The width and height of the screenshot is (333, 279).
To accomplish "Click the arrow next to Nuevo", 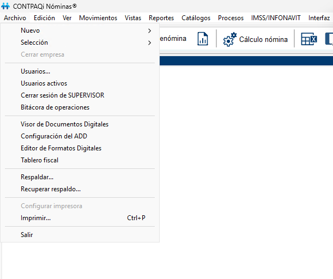I will click(x=150, y=31).
